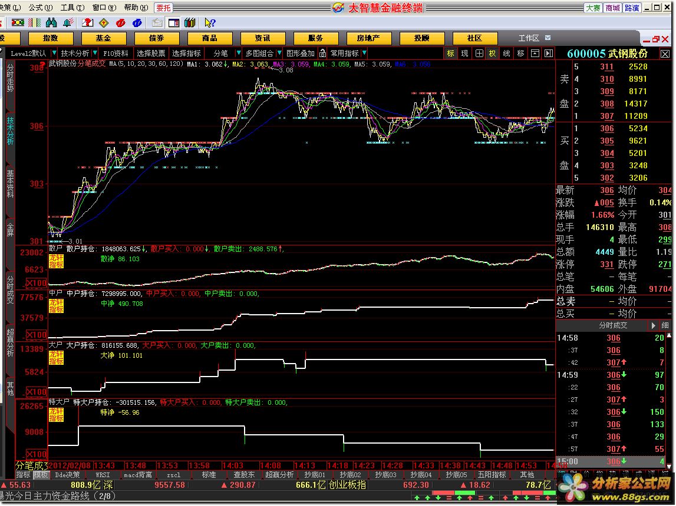Open the 公式 menu

pyautogui.click(x=41, y=7)
